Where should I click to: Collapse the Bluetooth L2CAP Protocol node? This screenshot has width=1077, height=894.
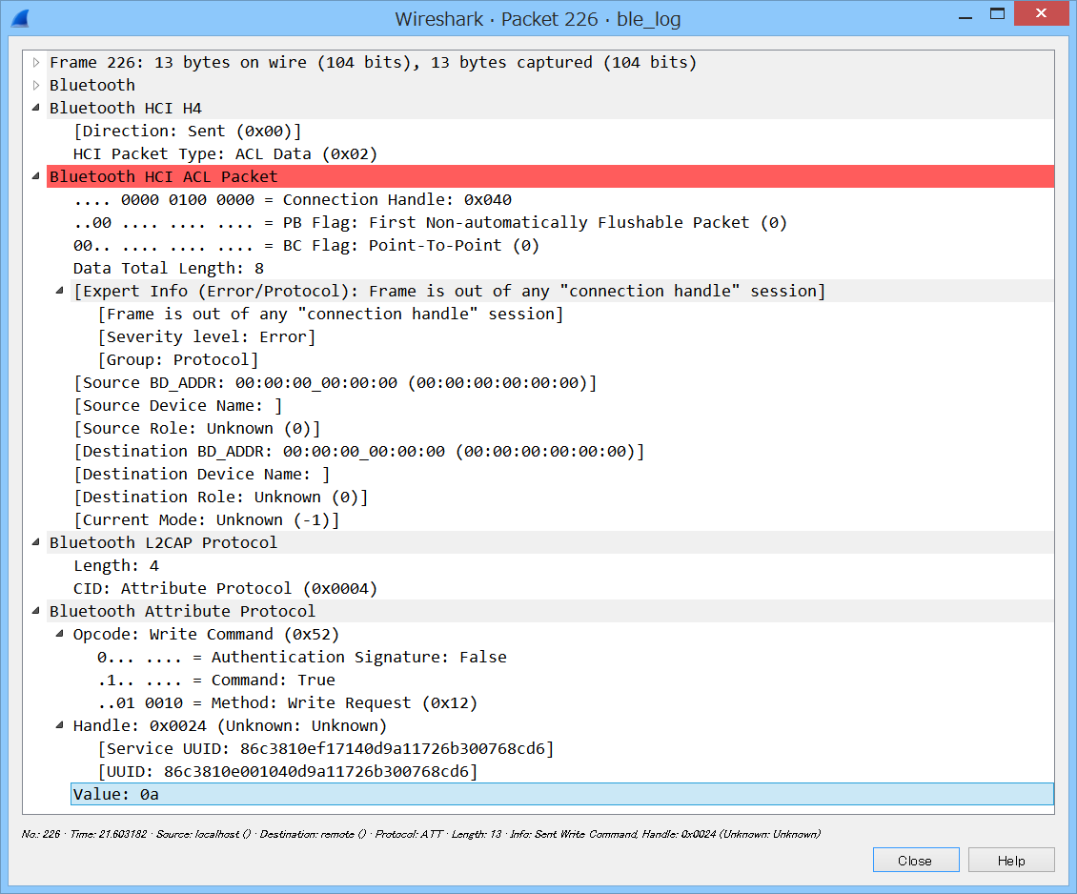click(x=36, y=542)
